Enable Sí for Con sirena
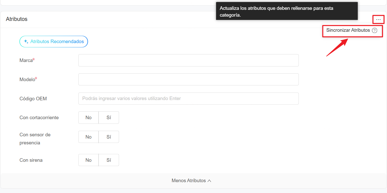 [109, 160]
